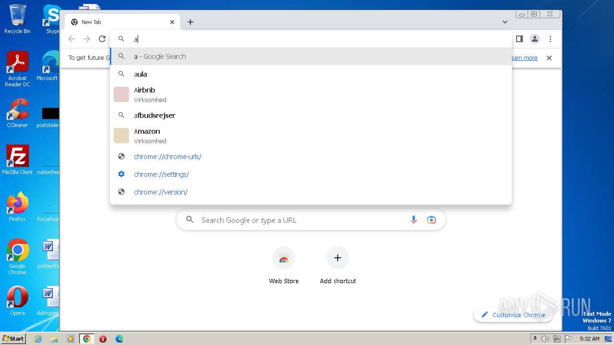Select the 'a - Google Search' suggestion
614x345 pixels.
point(311,57)
